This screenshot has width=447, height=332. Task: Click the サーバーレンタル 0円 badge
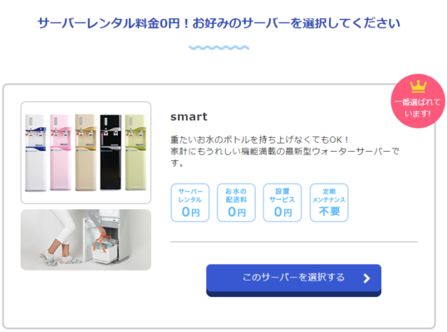[x=190, y=203]
